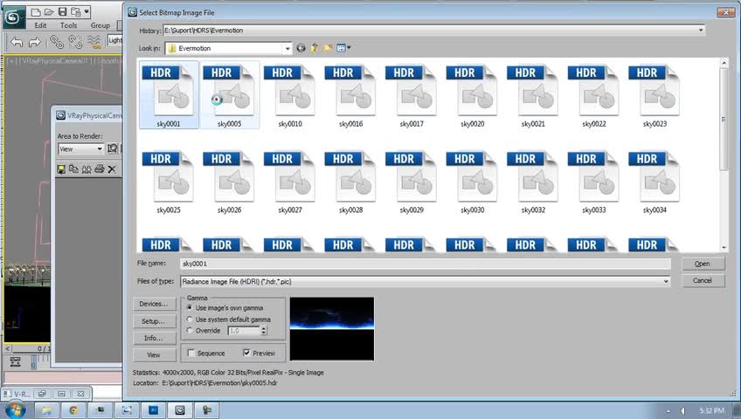Click the Copy Image icon in frame buffer
The width and height of the screenshot is (741, 419).
click(x=73, y=169)
